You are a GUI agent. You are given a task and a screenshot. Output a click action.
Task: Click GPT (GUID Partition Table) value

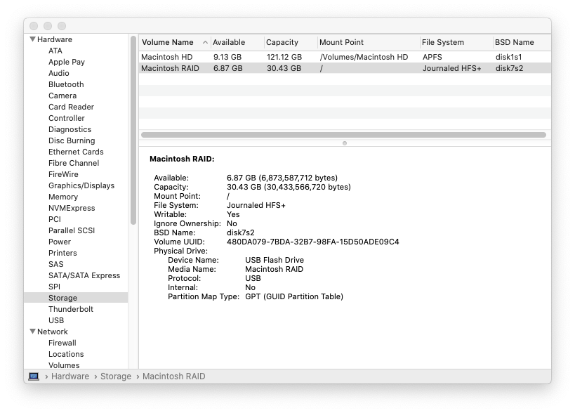(x=294, y=296)
